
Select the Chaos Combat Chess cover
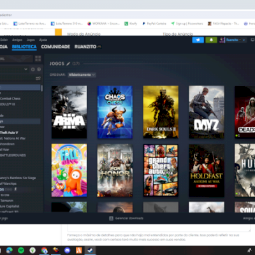tap(115, 112)
